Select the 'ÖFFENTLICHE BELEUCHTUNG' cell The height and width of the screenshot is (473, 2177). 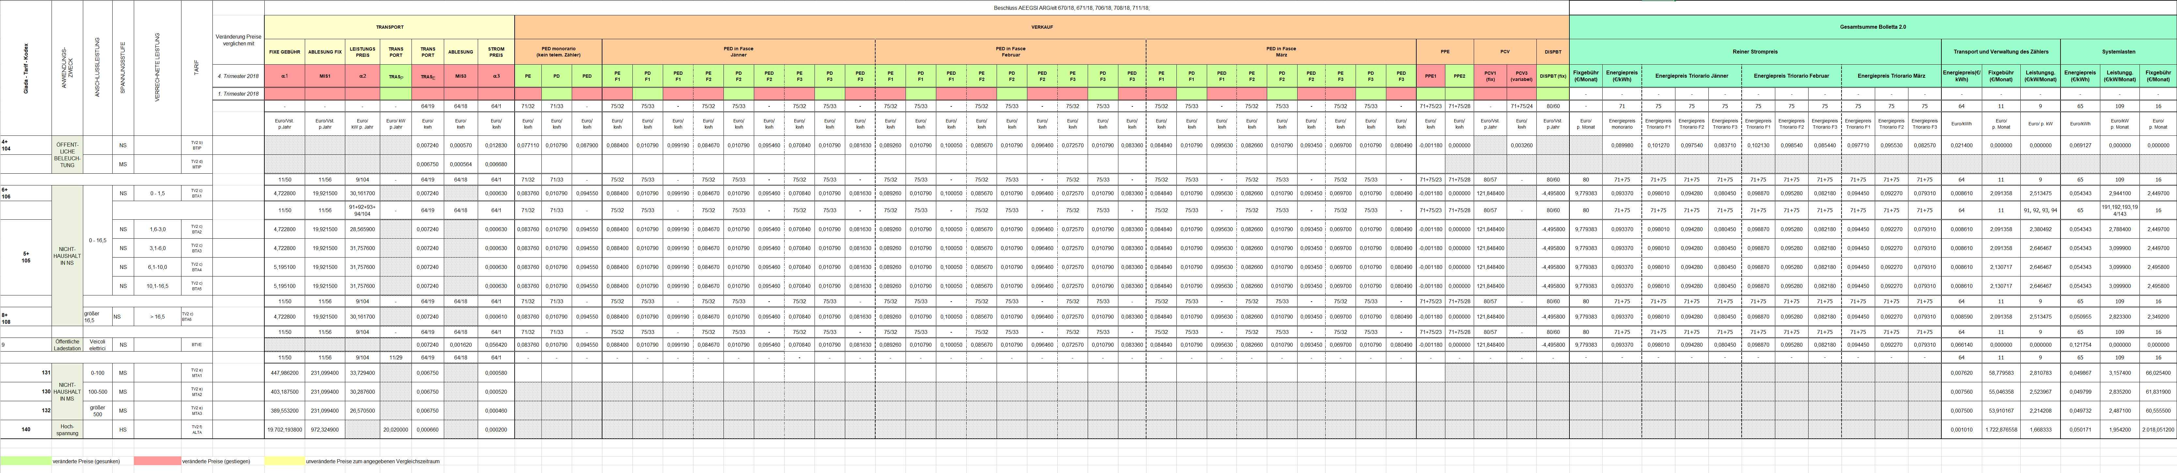pyautogui.click(x=68, y=155)
